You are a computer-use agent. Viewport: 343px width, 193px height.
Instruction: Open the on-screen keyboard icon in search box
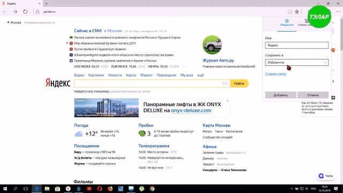[225, 84]
